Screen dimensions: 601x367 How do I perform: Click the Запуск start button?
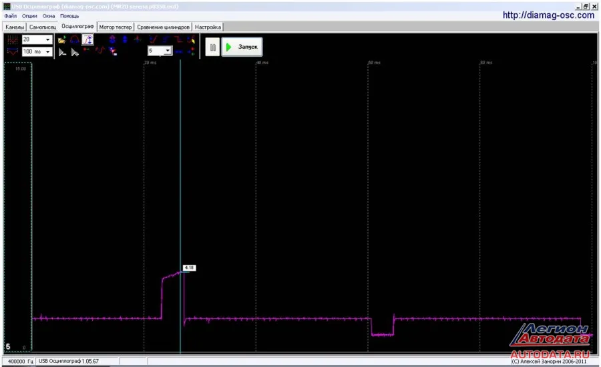click(242, 47)
